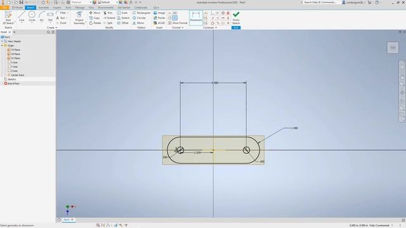Click the Home icon in quick access toolbar

[43, 3]
